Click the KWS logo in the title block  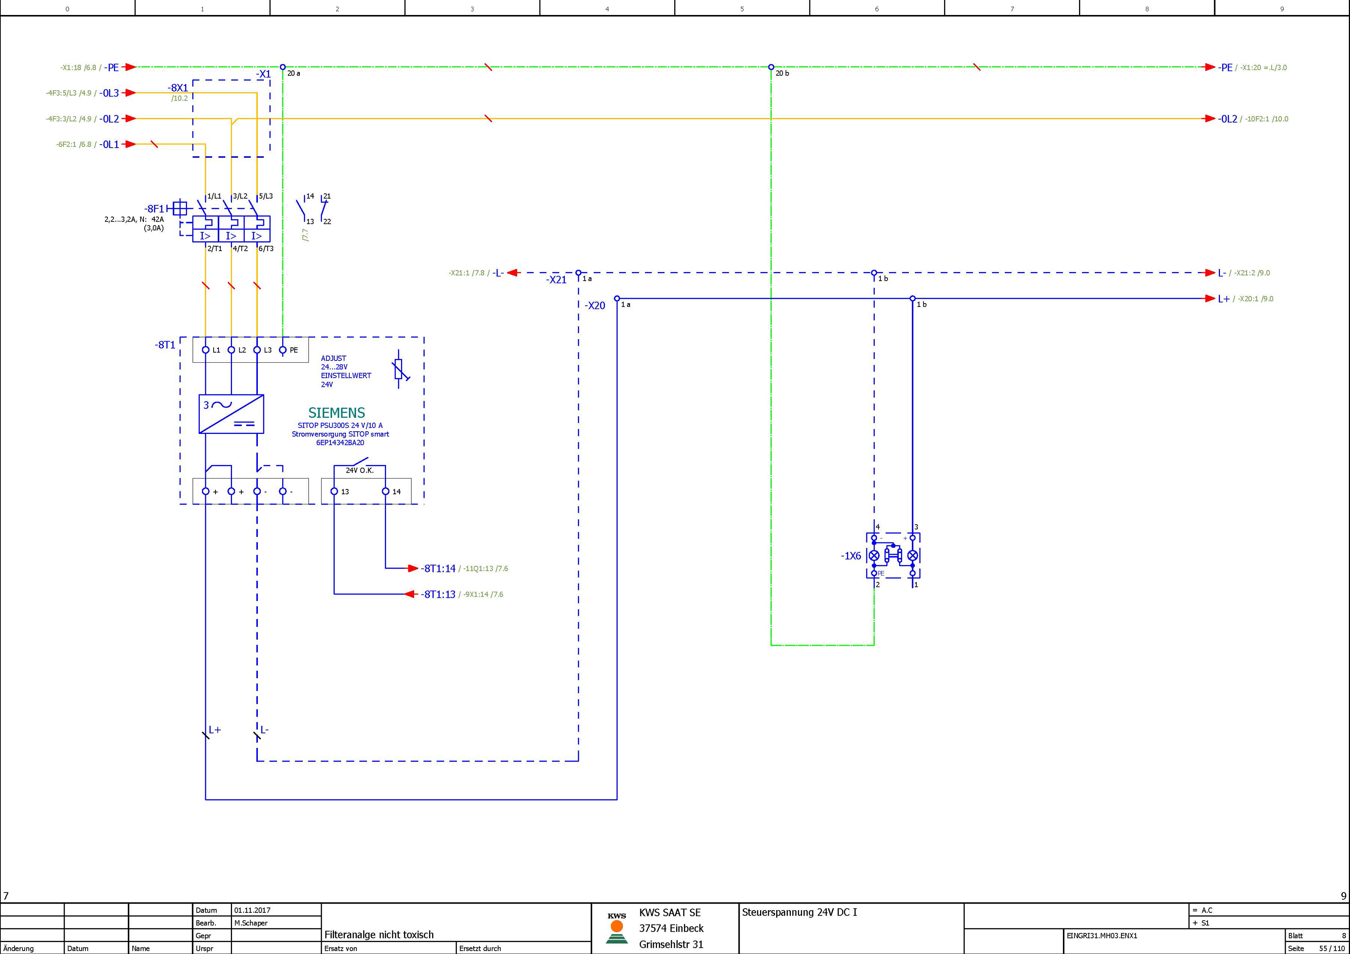click(616, 928)
